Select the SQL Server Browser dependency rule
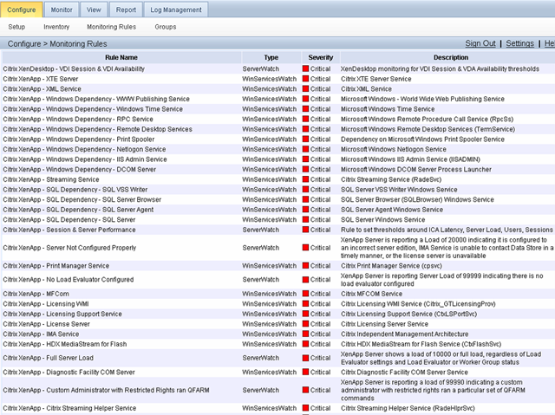The height and width of the screenshot is (415, 555). [x=82, y=199]
